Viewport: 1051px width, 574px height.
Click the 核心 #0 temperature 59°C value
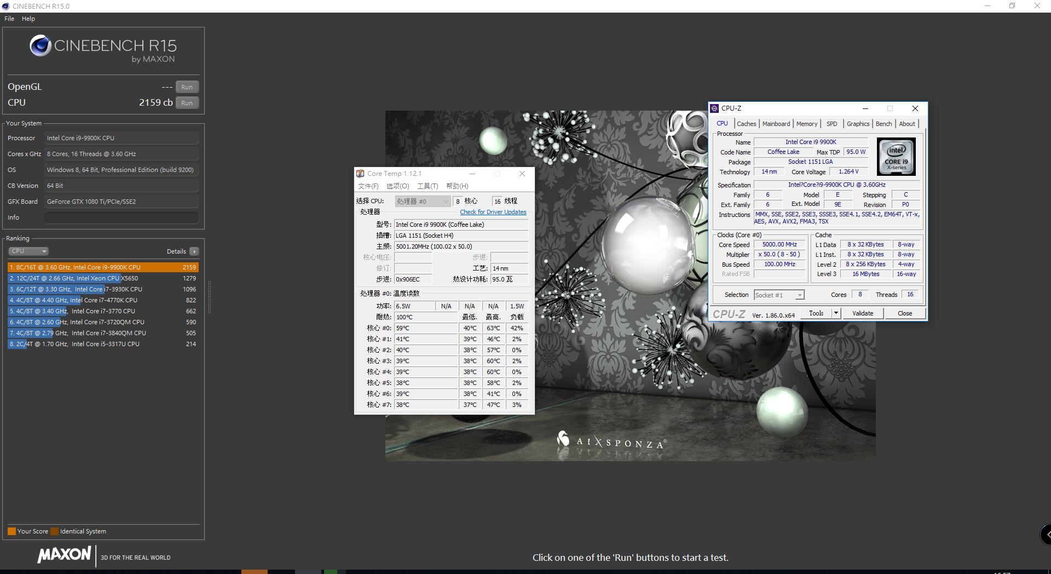[x=426, y=328]
